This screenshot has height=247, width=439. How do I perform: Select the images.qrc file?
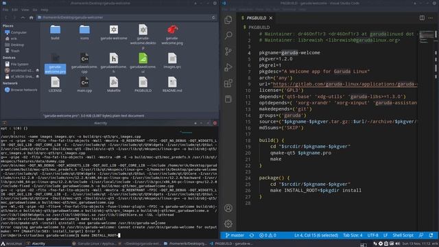[x=172, y=61]
